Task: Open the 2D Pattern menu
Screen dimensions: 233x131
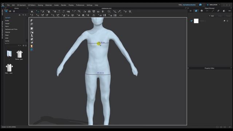Action: tap(32, 5)
